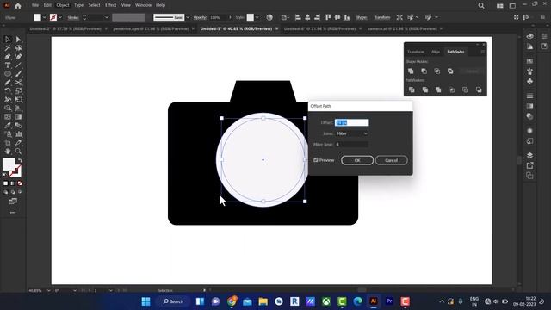Viewport: 551px width, 310px height.
Task: Select the Selection tool in toolbar
Action: [8, 40]
